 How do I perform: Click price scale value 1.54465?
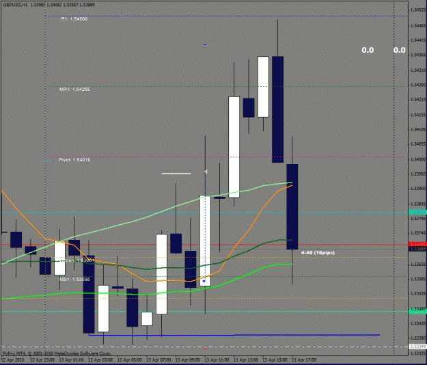point(418,25)
